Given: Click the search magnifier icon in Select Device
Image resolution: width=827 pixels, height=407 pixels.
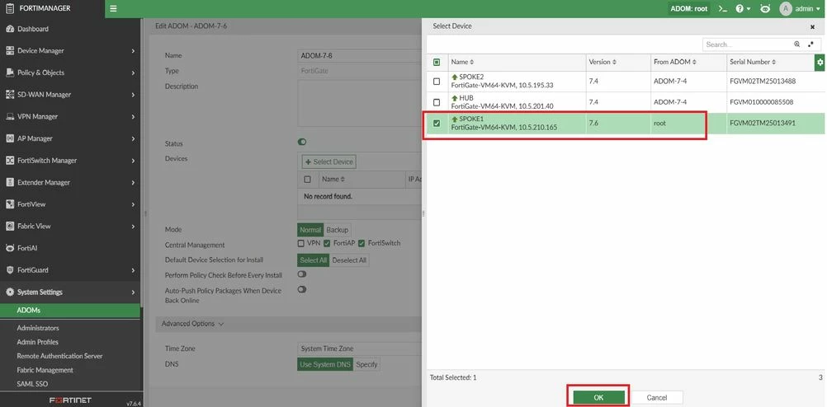Looking at the screenshot, I should coord(797,44).
